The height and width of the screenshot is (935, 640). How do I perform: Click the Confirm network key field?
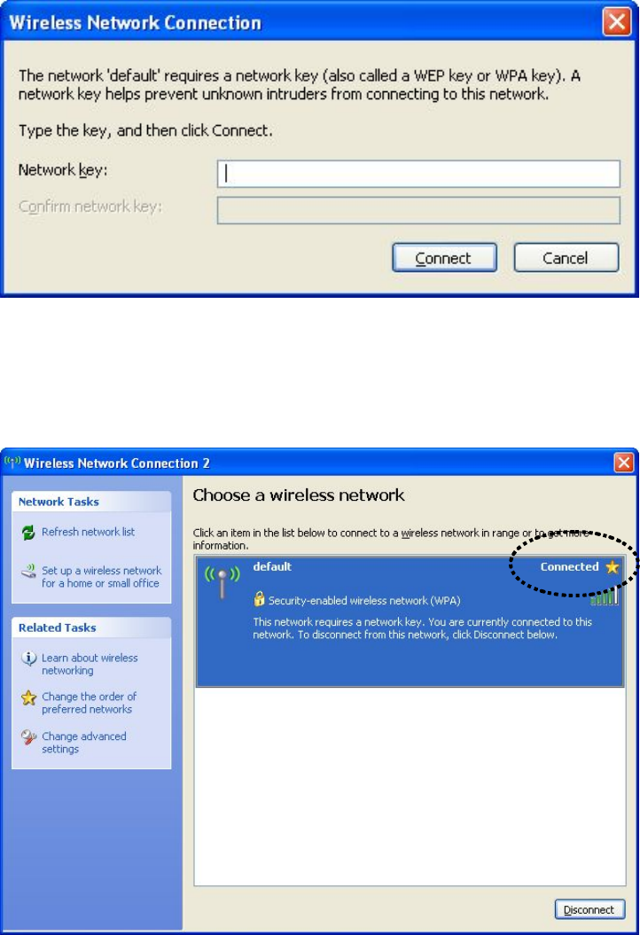(x=418, y=211)
